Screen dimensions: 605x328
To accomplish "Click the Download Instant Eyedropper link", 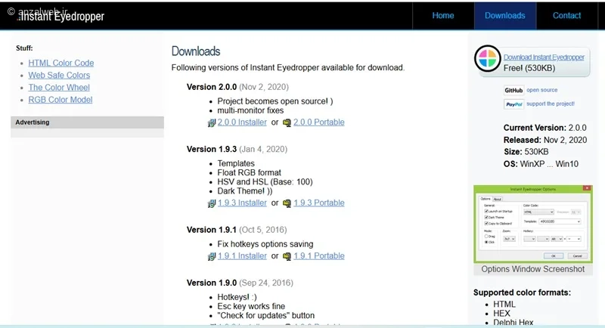I will point(544,57).
